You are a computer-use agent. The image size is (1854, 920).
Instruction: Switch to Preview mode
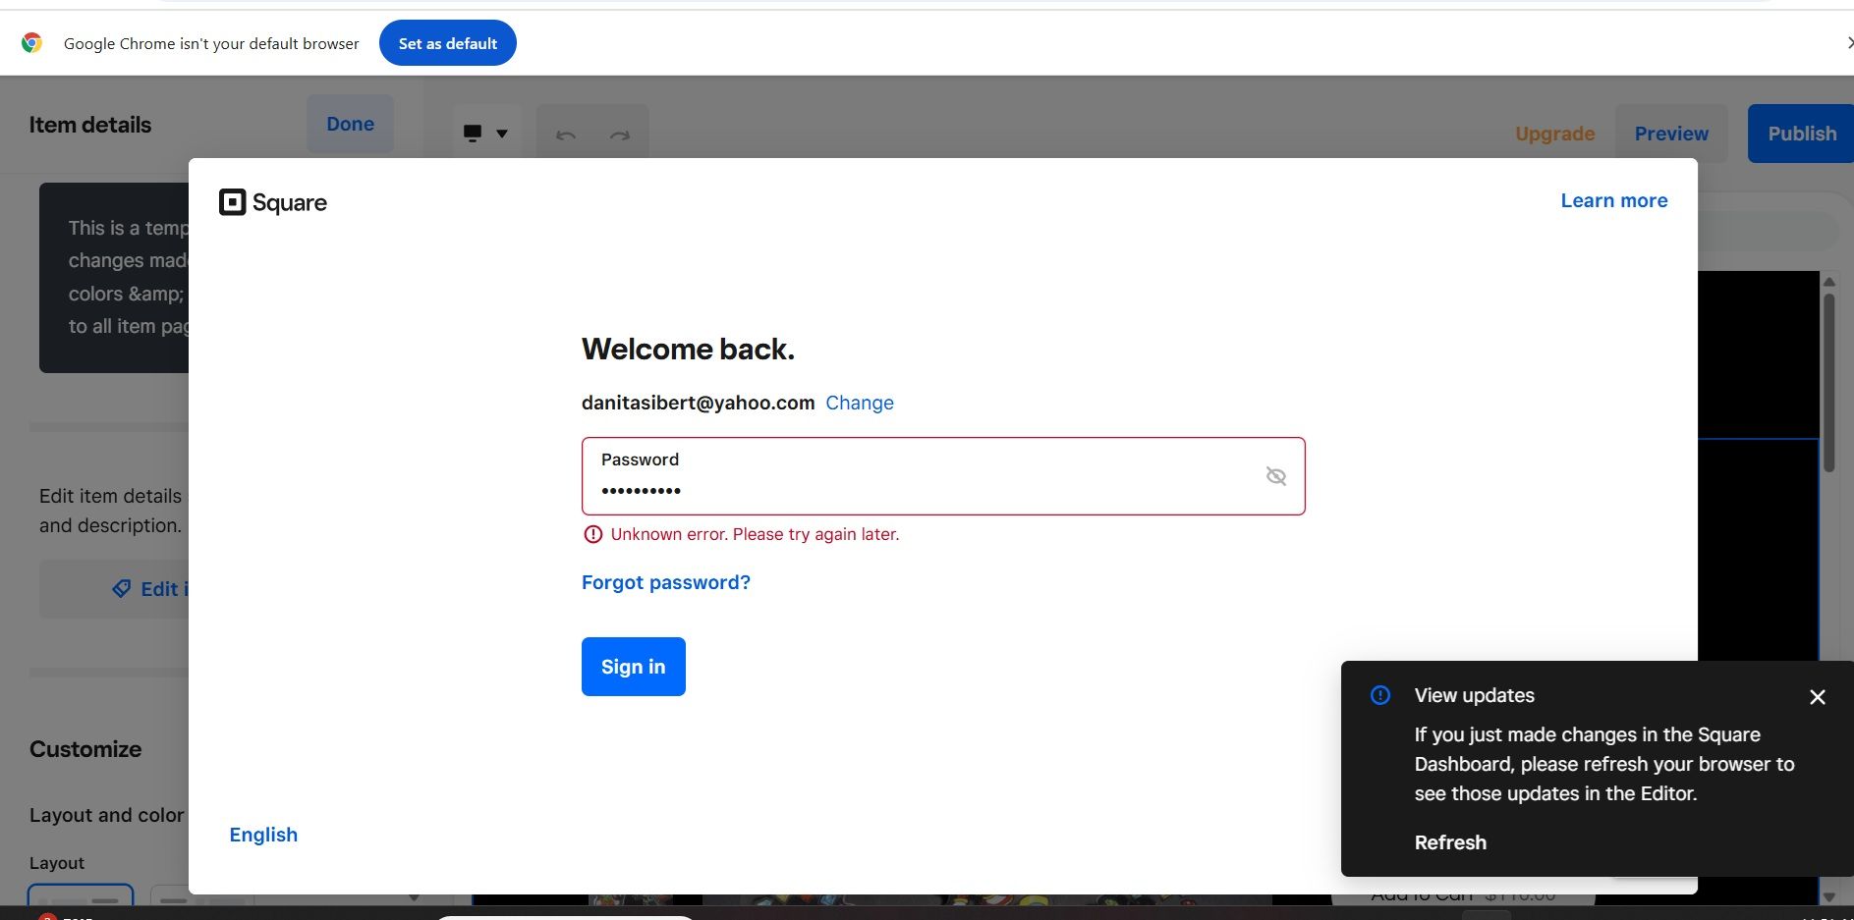tap(1672, 133)
